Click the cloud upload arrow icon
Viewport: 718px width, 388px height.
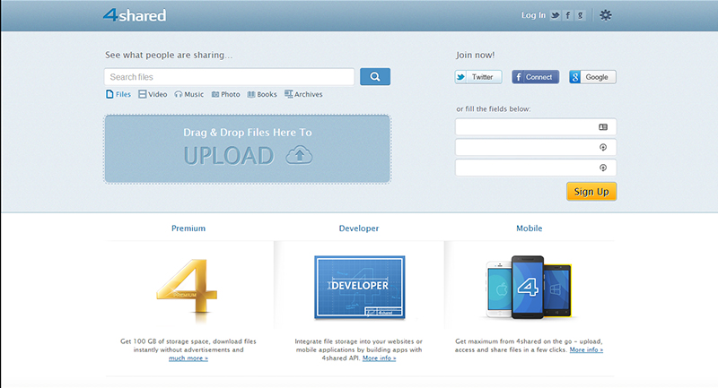pos(300,155)
